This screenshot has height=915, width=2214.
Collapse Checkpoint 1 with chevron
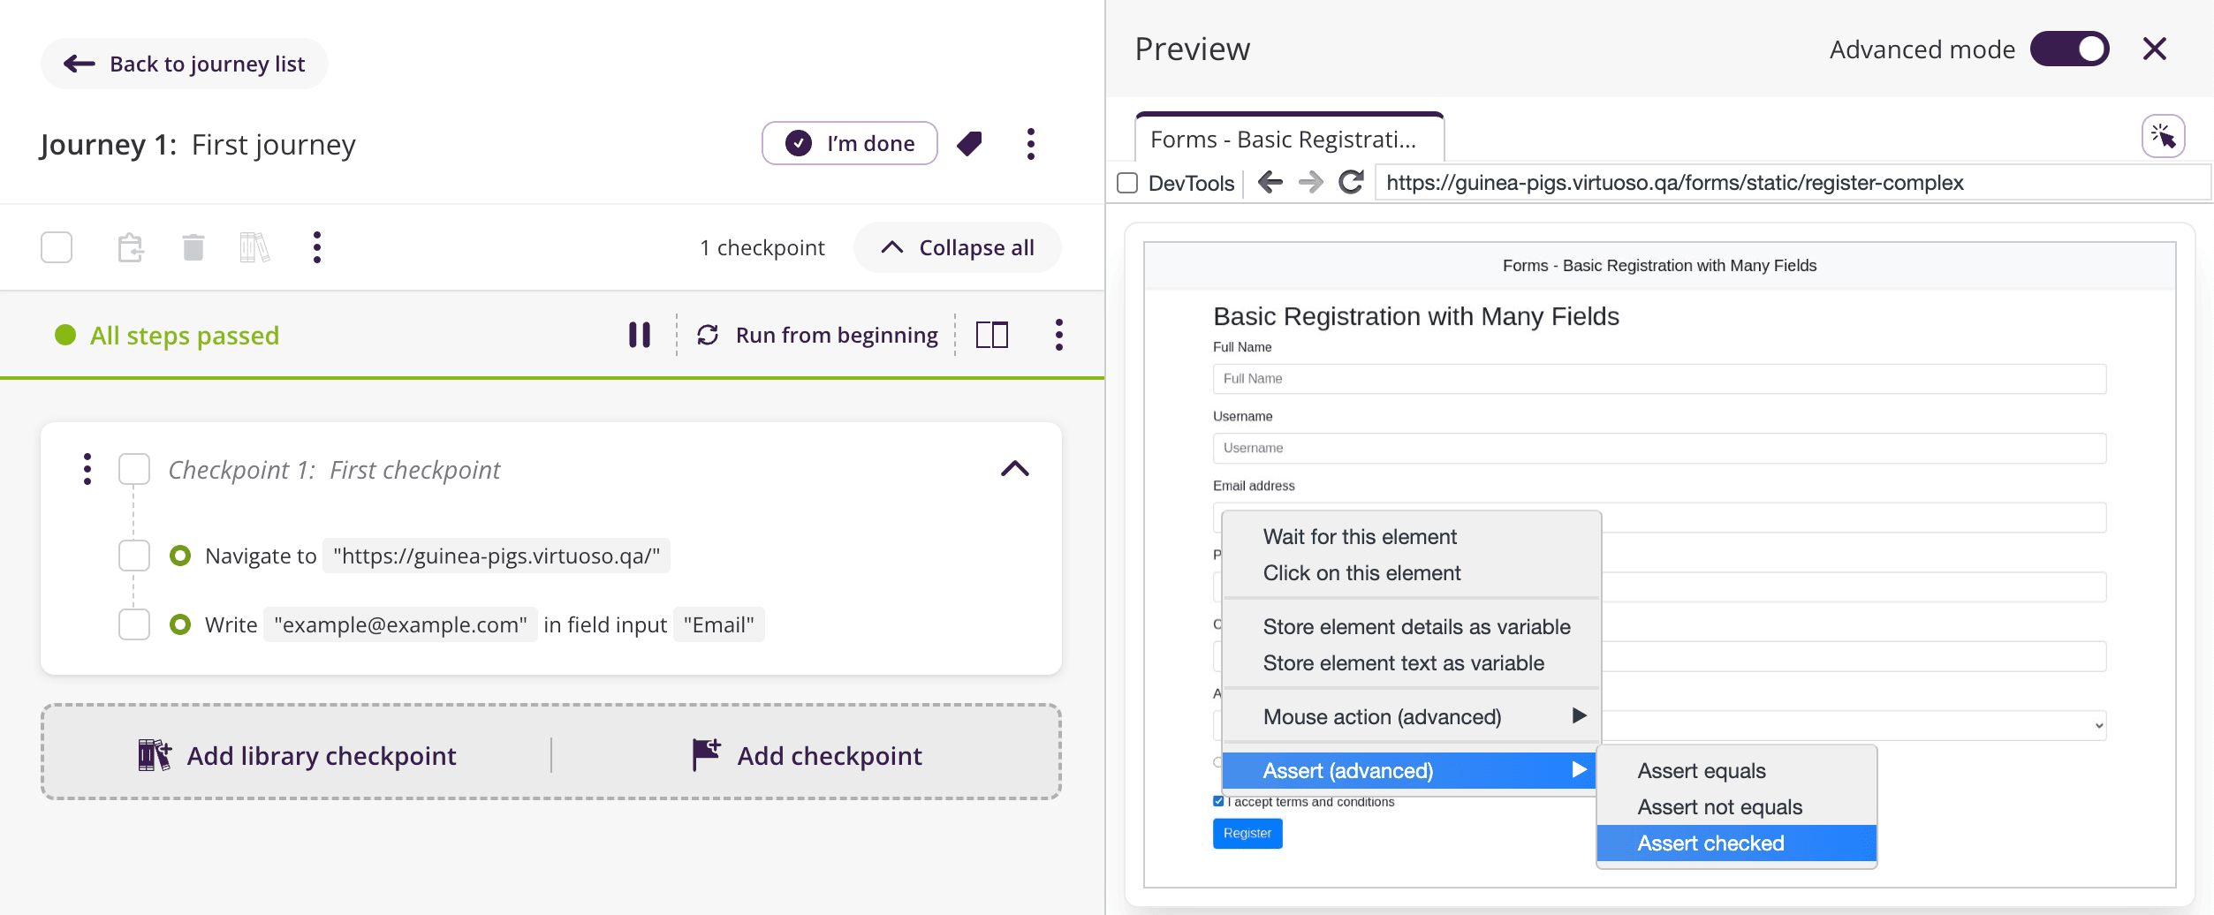coord(1014,469)
